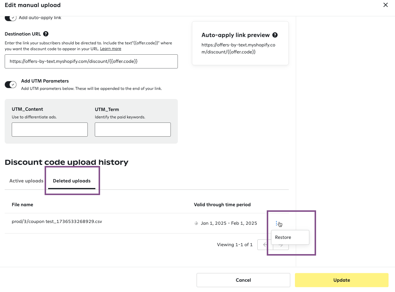Open the three-dot menu for the upload row
Screen dimensions: 395x292
(x=276, y=224)
